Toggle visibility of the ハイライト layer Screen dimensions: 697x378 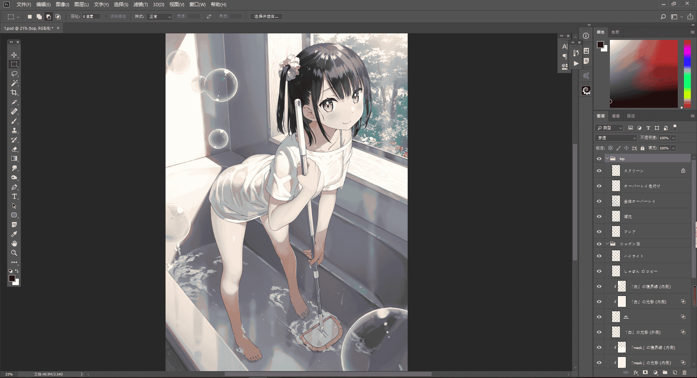(x=599, y=256)
